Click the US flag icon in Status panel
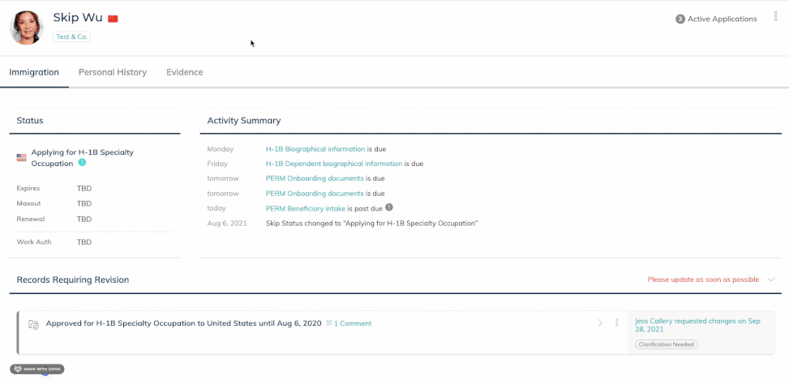 (x=22, y=157)
